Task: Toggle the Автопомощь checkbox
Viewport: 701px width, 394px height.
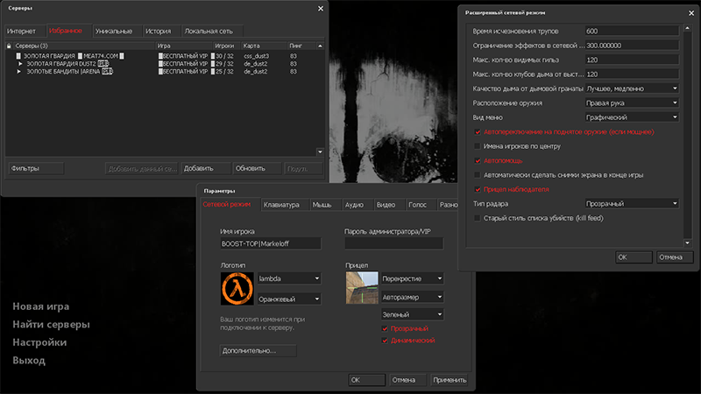Action: (x=478, y=160)
